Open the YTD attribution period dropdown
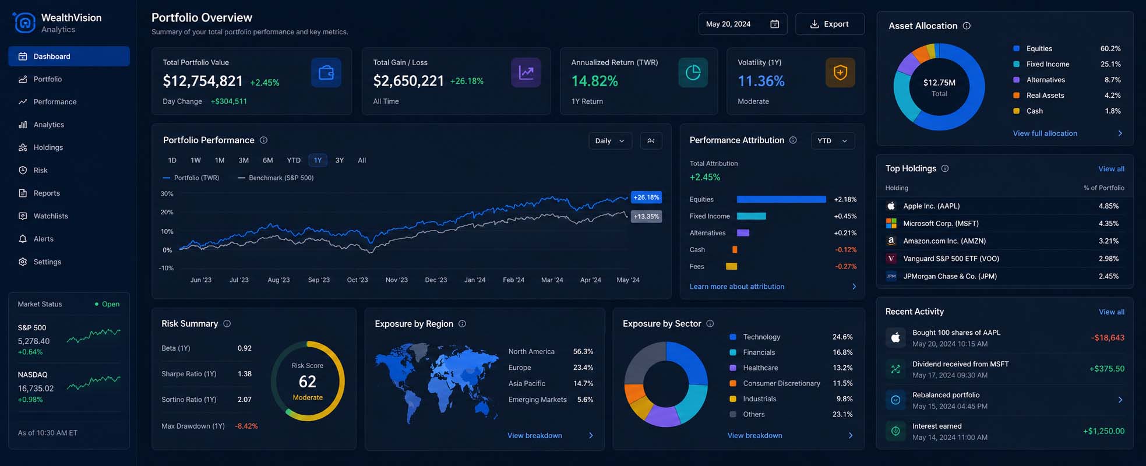Screen dimensions: 1146x466 click(833, 140)
